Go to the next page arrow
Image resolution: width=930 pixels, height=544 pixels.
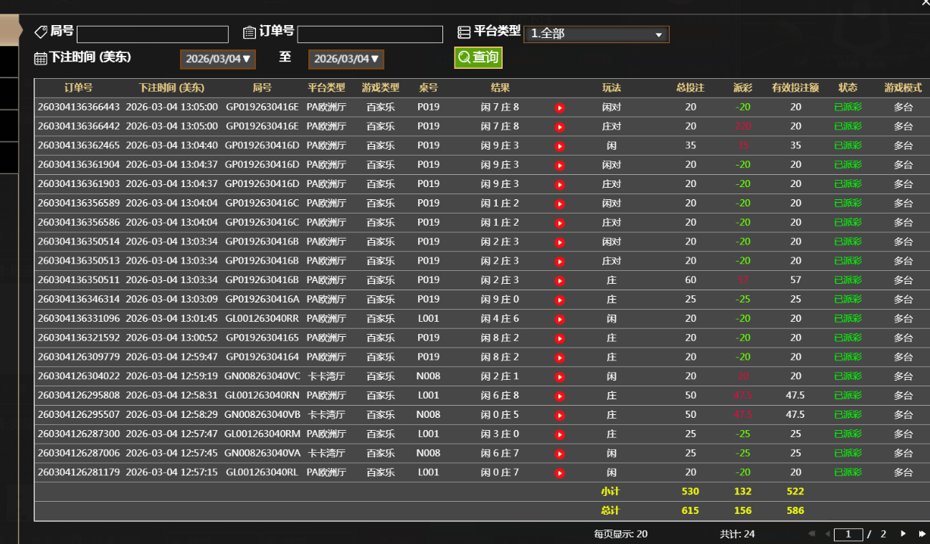click(x=903, y=534)
